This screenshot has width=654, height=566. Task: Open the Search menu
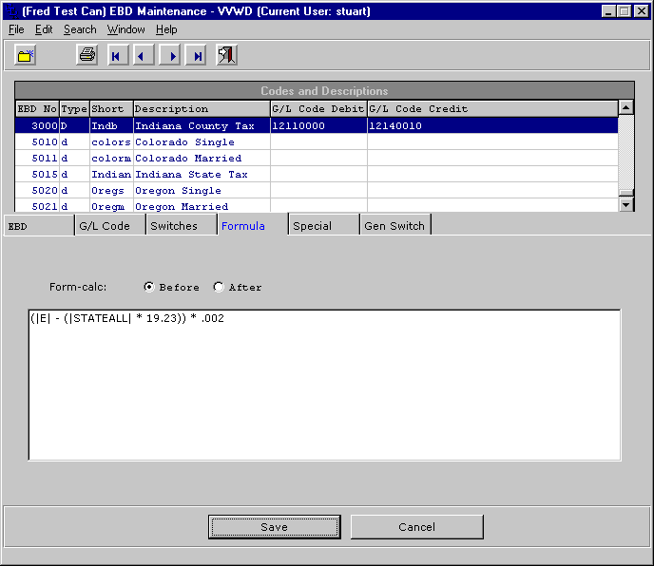tap(80, 29)
